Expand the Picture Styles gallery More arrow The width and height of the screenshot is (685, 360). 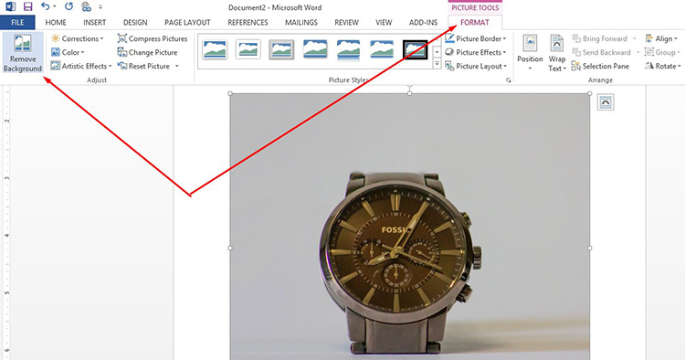click(437, 64)
